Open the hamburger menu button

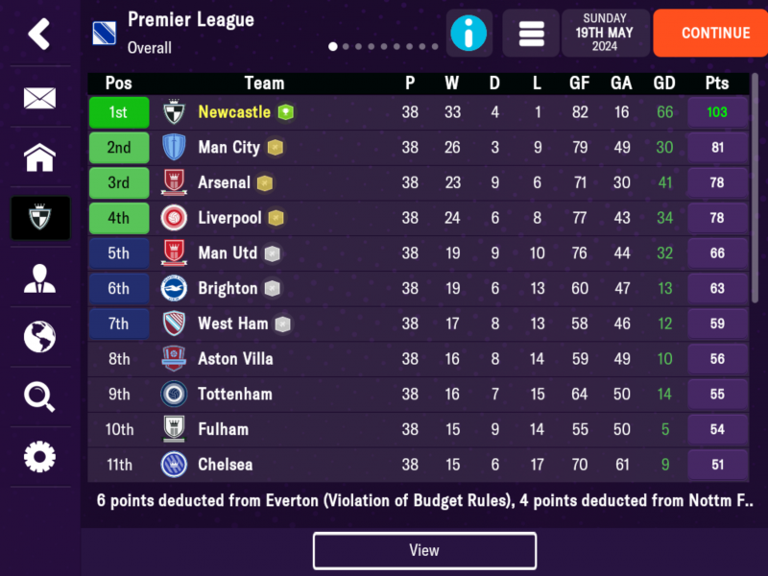532,34
